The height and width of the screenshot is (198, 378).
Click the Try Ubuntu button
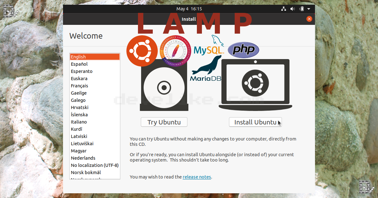tap(164, 122)
